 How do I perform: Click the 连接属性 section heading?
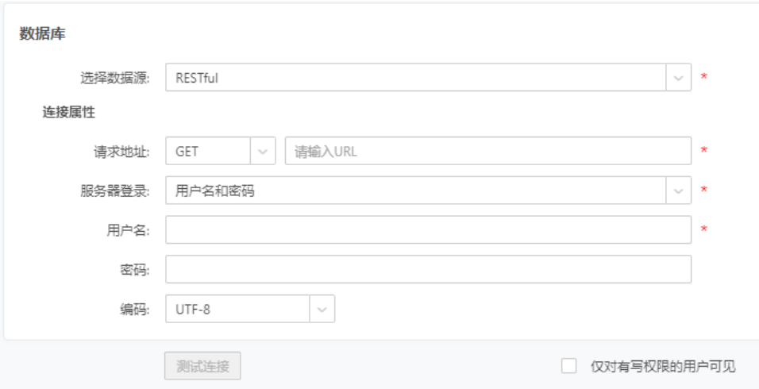coord(68,113)
